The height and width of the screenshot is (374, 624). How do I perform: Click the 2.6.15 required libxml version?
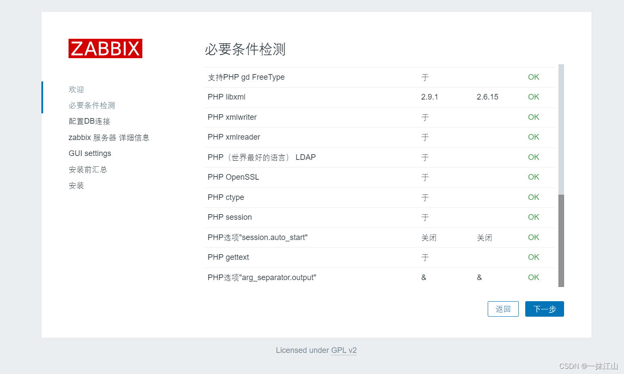487,97
